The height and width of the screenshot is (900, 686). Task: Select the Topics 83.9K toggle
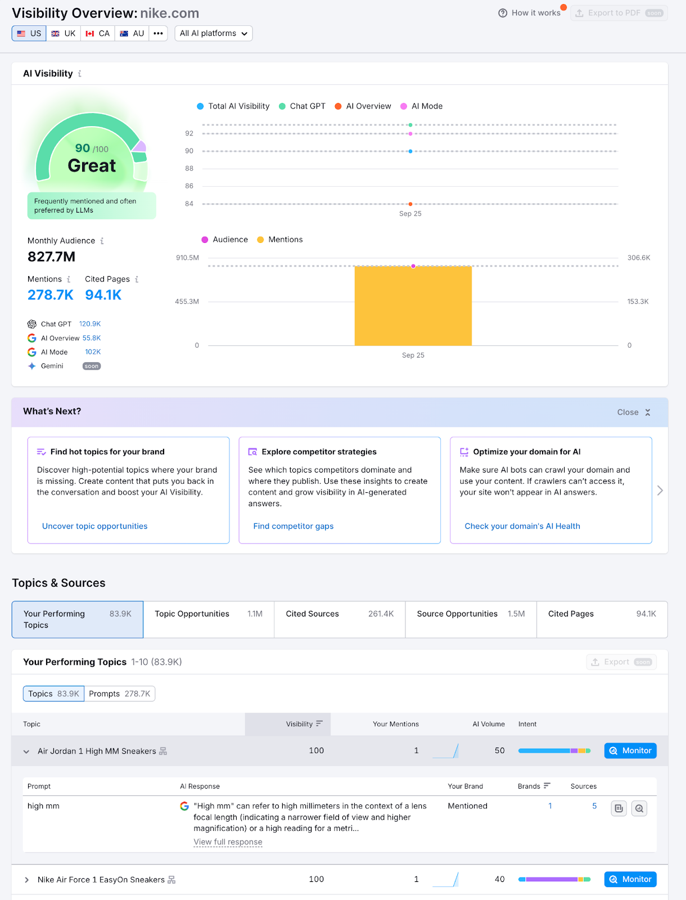[53, 694]
